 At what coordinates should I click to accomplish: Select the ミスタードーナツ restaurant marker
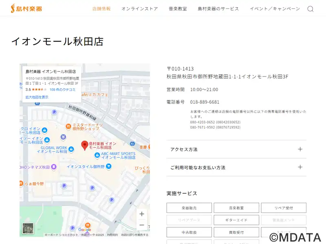coord(68,126)
